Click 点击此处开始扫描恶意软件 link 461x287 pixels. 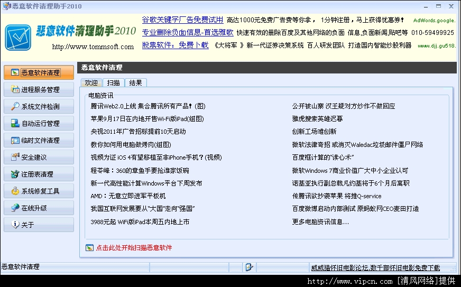pos(134,247)
